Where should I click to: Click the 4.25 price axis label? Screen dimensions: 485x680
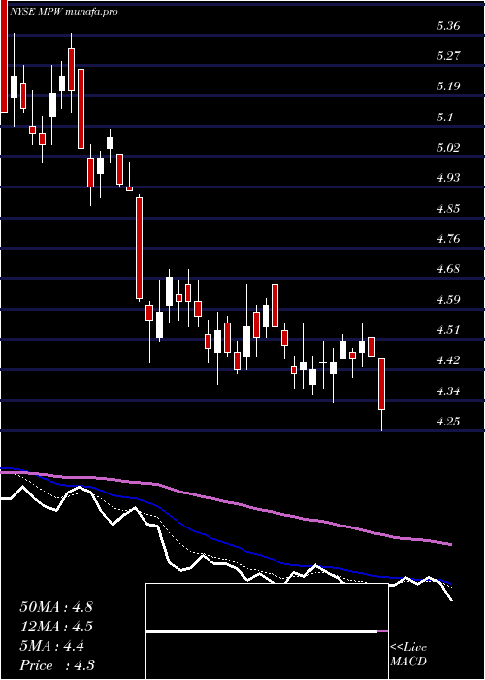click(x=448, y=422)
